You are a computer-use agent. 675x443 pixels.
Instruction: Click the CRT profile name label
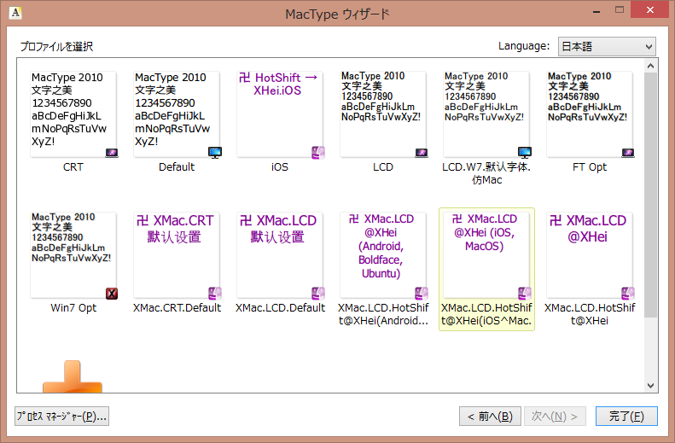pos(73,167)
